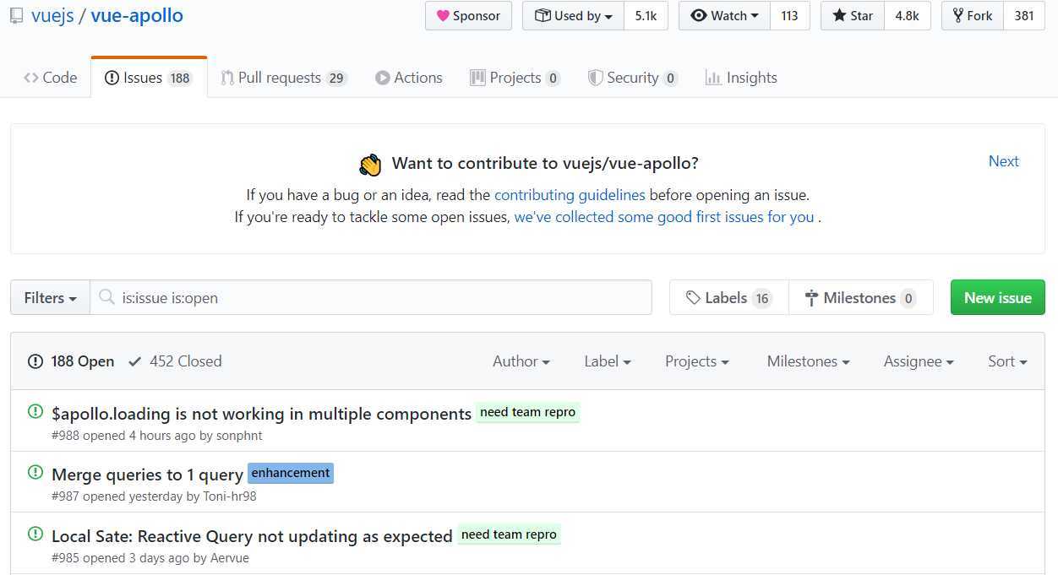Switch to the Code tab

[51, 78]
